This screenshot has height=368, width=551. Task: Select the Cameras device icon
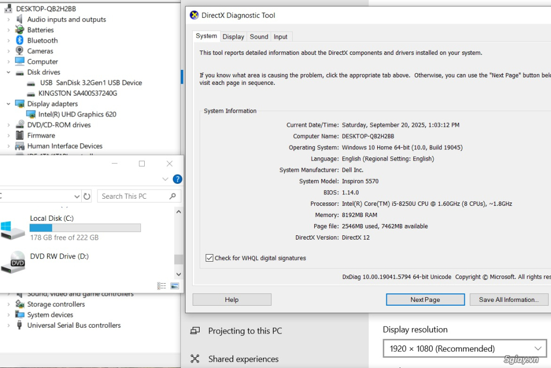click(19, 50)
